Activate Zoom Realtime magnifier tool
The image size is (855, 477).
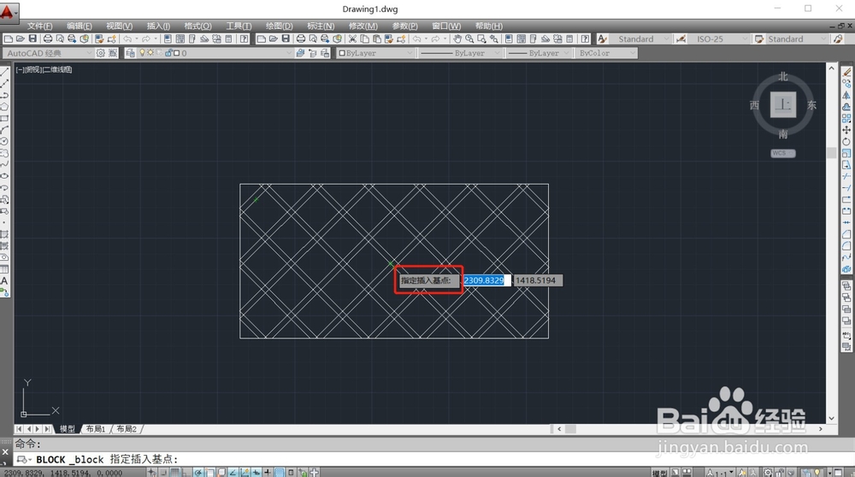click(x=469, y=38)
